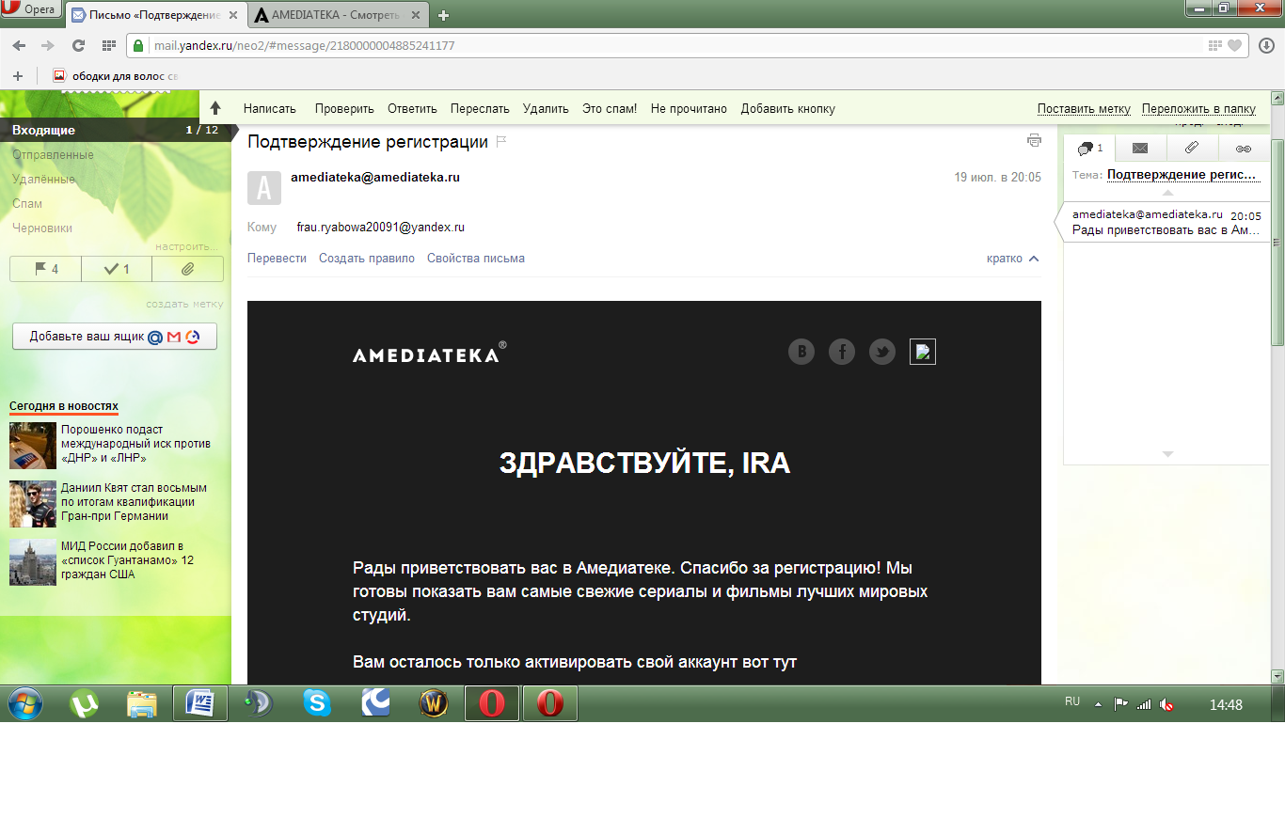Open the 'ободки для волос' bookmark
Image resolution: width=1285 pixels, height=834 pixels.
click(116, 75)
